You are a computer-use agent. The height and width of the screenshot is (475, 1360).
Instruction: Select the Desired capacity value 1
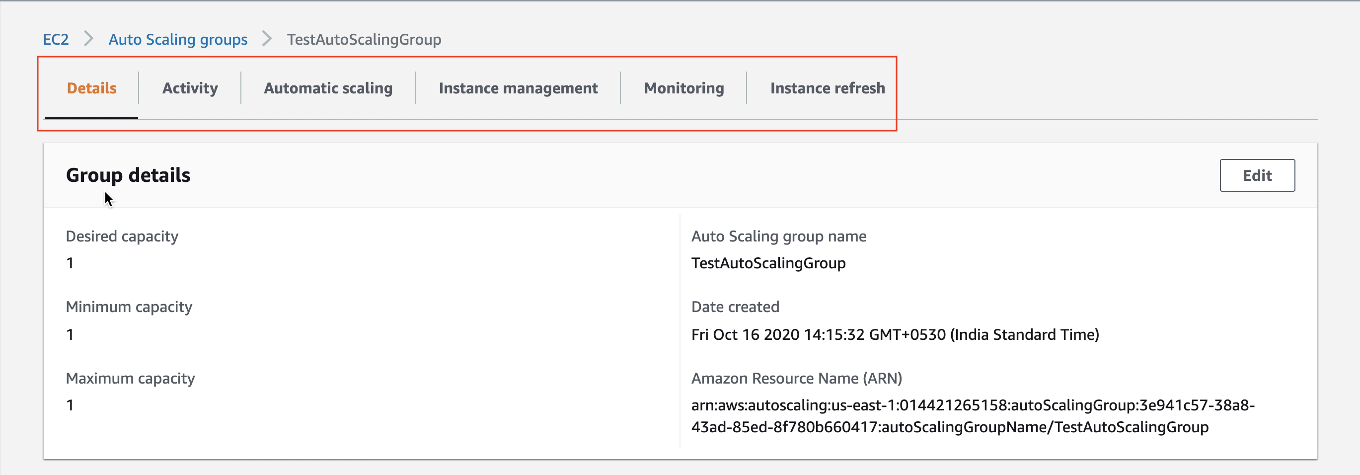(x=70, y=263)
